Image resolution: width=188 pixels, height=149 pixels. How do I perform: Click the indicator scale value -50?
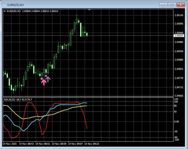pyautogui.click(x=176, y=132)
